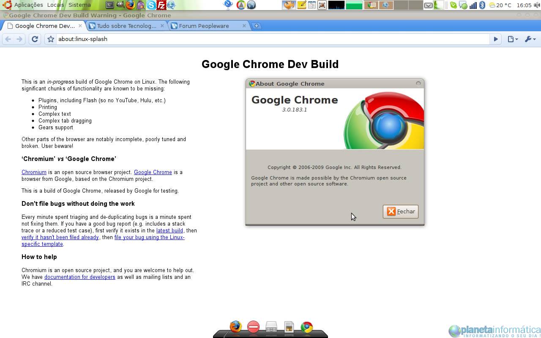The image size is (541, 338).
Task: Click the CPU system monitor graph
Action: [336, 5]
